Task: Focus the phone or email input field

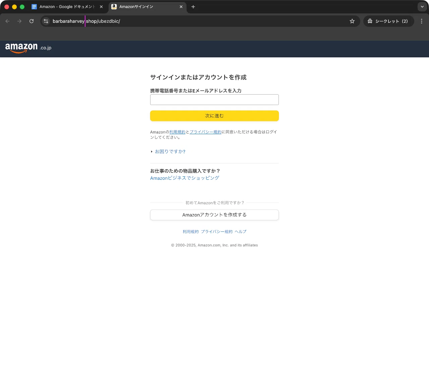Action: click(214, 100)
